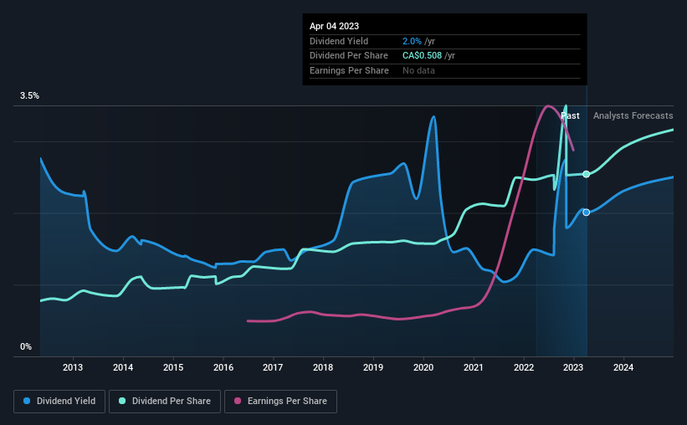Image resolution: width=687 pixels, height=425 pixels.
Task: Click the No data earnings value
Action: click(419, 70)
